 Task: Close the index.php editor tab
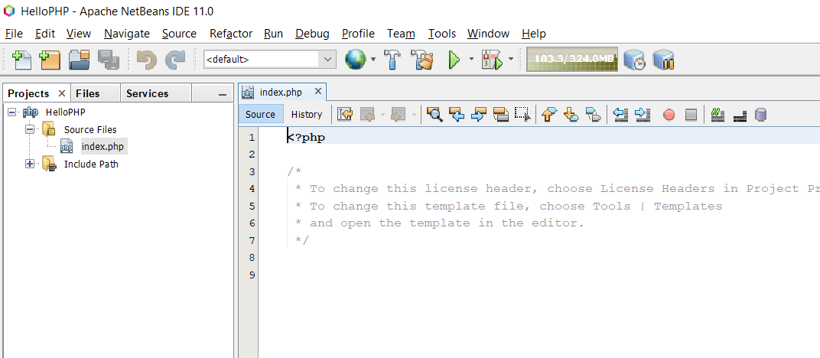(317, 92)
